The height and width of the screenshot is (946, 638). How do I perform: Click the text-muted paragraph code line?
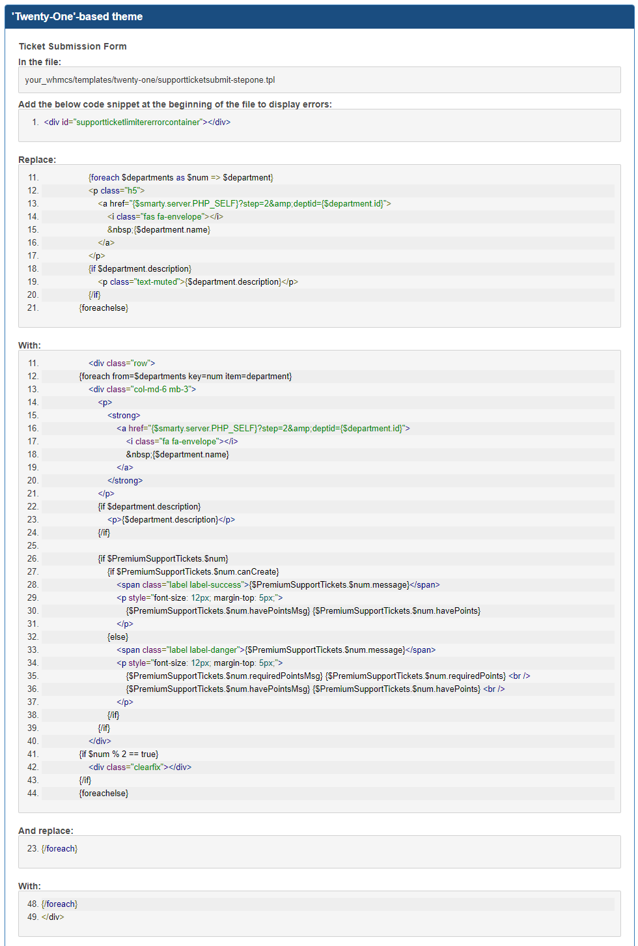(198, 282)
